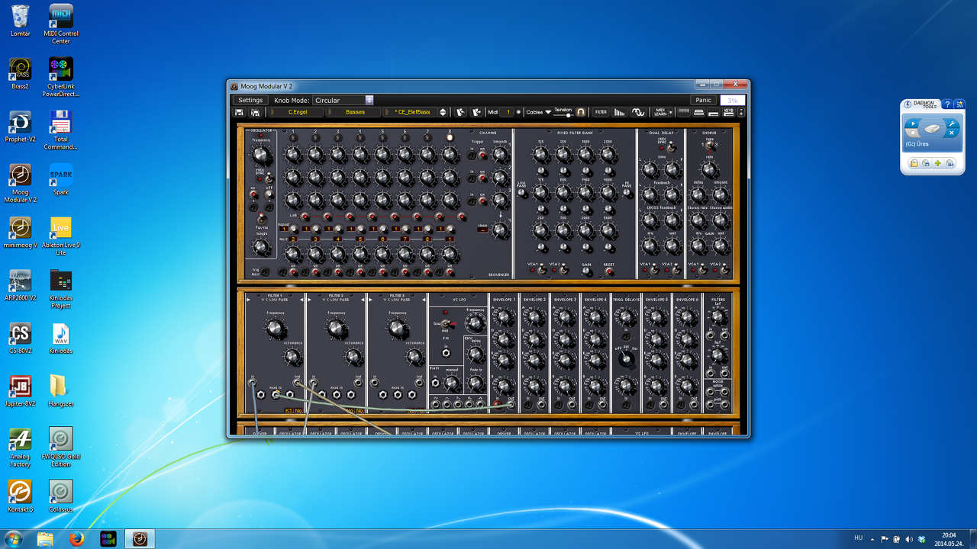Open the ARP2600 V2 desktop shortcut

(x=21, y=285)
